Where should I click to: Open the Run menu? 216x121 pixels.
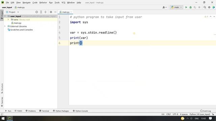click(51, 2)
